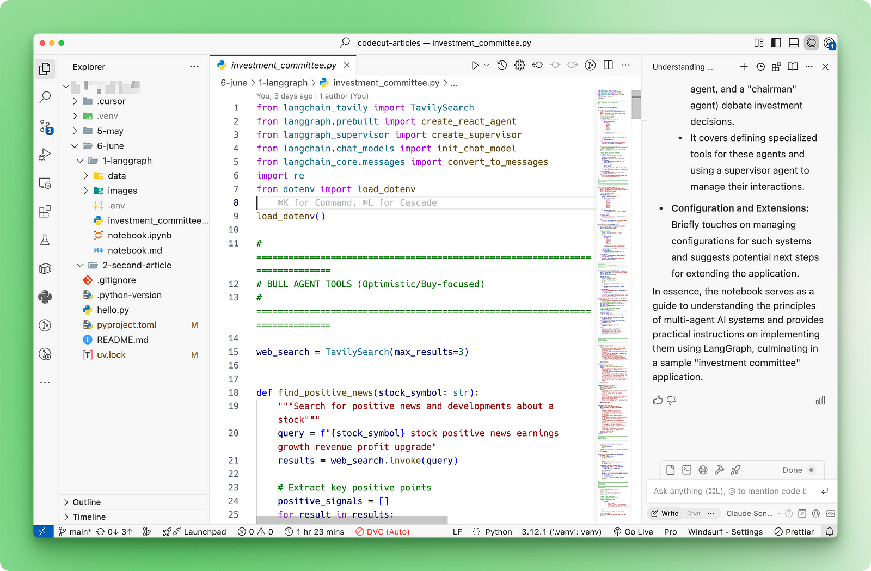Click the gear icon in editor toolbar
871x571 pixels.
(x=520, y=65)
